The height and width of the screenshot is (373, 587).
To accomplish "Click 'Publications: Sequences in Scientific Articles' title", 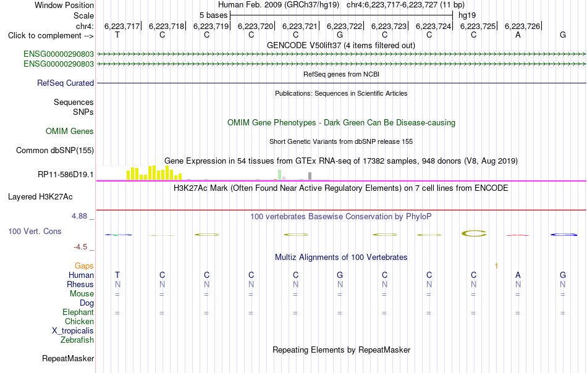I will click(x=341, y=93).
